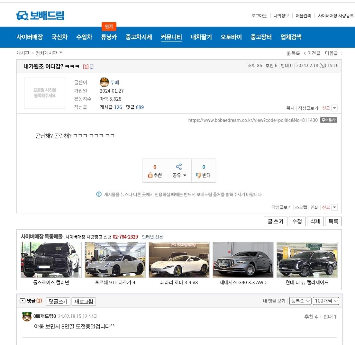Click the 주소복사 copy URL button
Viewport: 355px width, 345px height.
pos(328,120)
